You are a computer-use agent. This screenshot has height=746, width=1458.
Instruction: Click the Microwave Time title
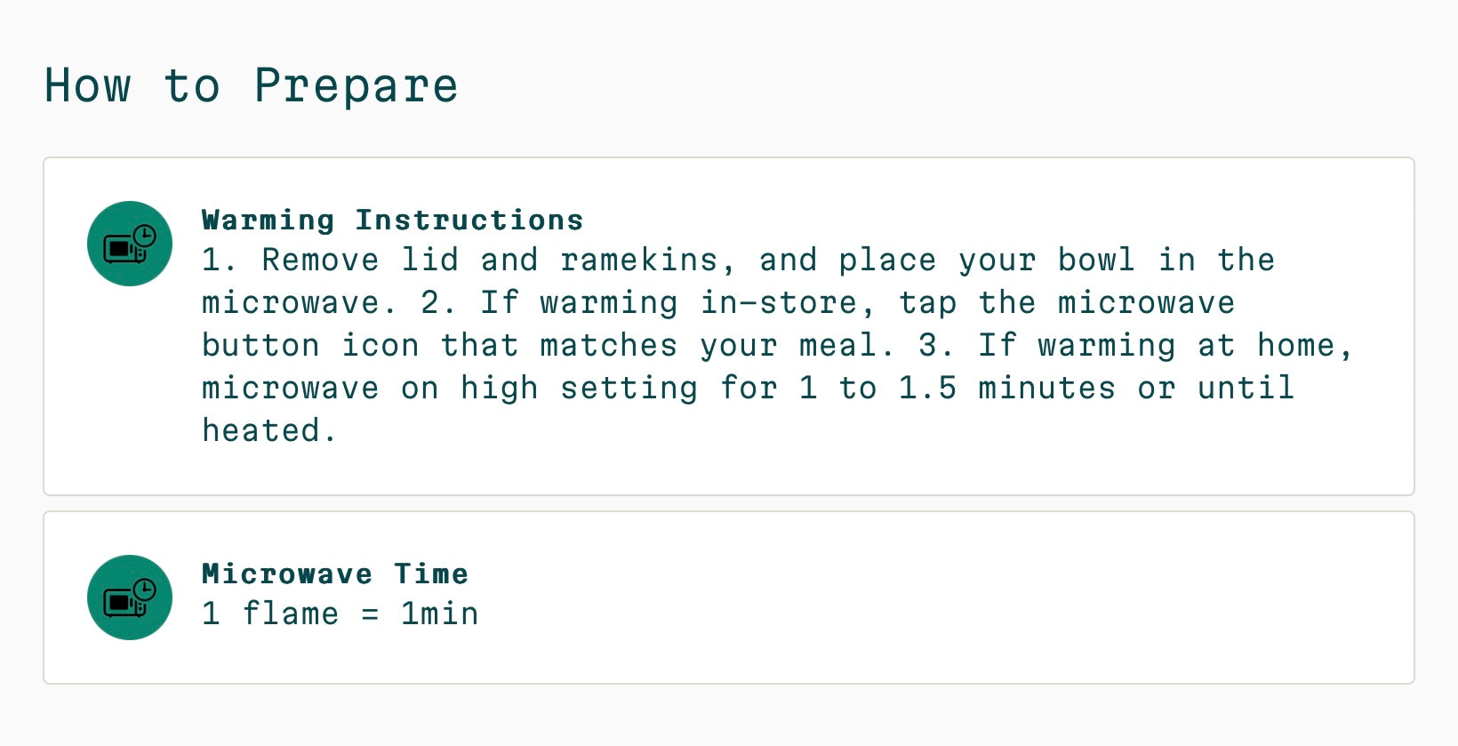[335, 574]
